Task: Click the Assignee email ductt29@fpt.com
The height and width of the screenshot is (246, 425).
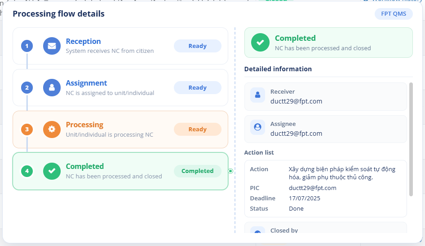Action: pyautogui.click(x=296, y=134)
